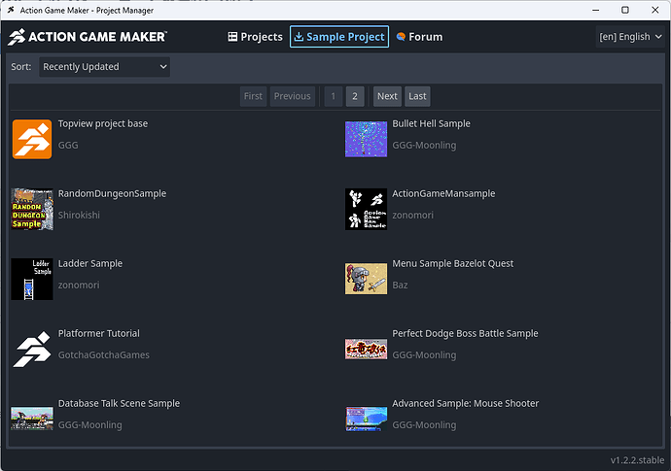Click the author name Baz

[x=400, y=286]
